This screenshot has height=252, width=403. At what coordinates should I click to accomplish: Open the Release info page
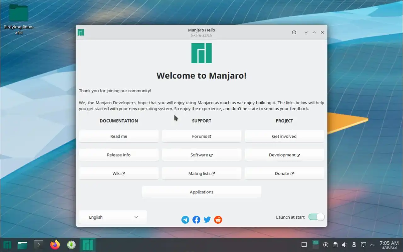(119, 155)
